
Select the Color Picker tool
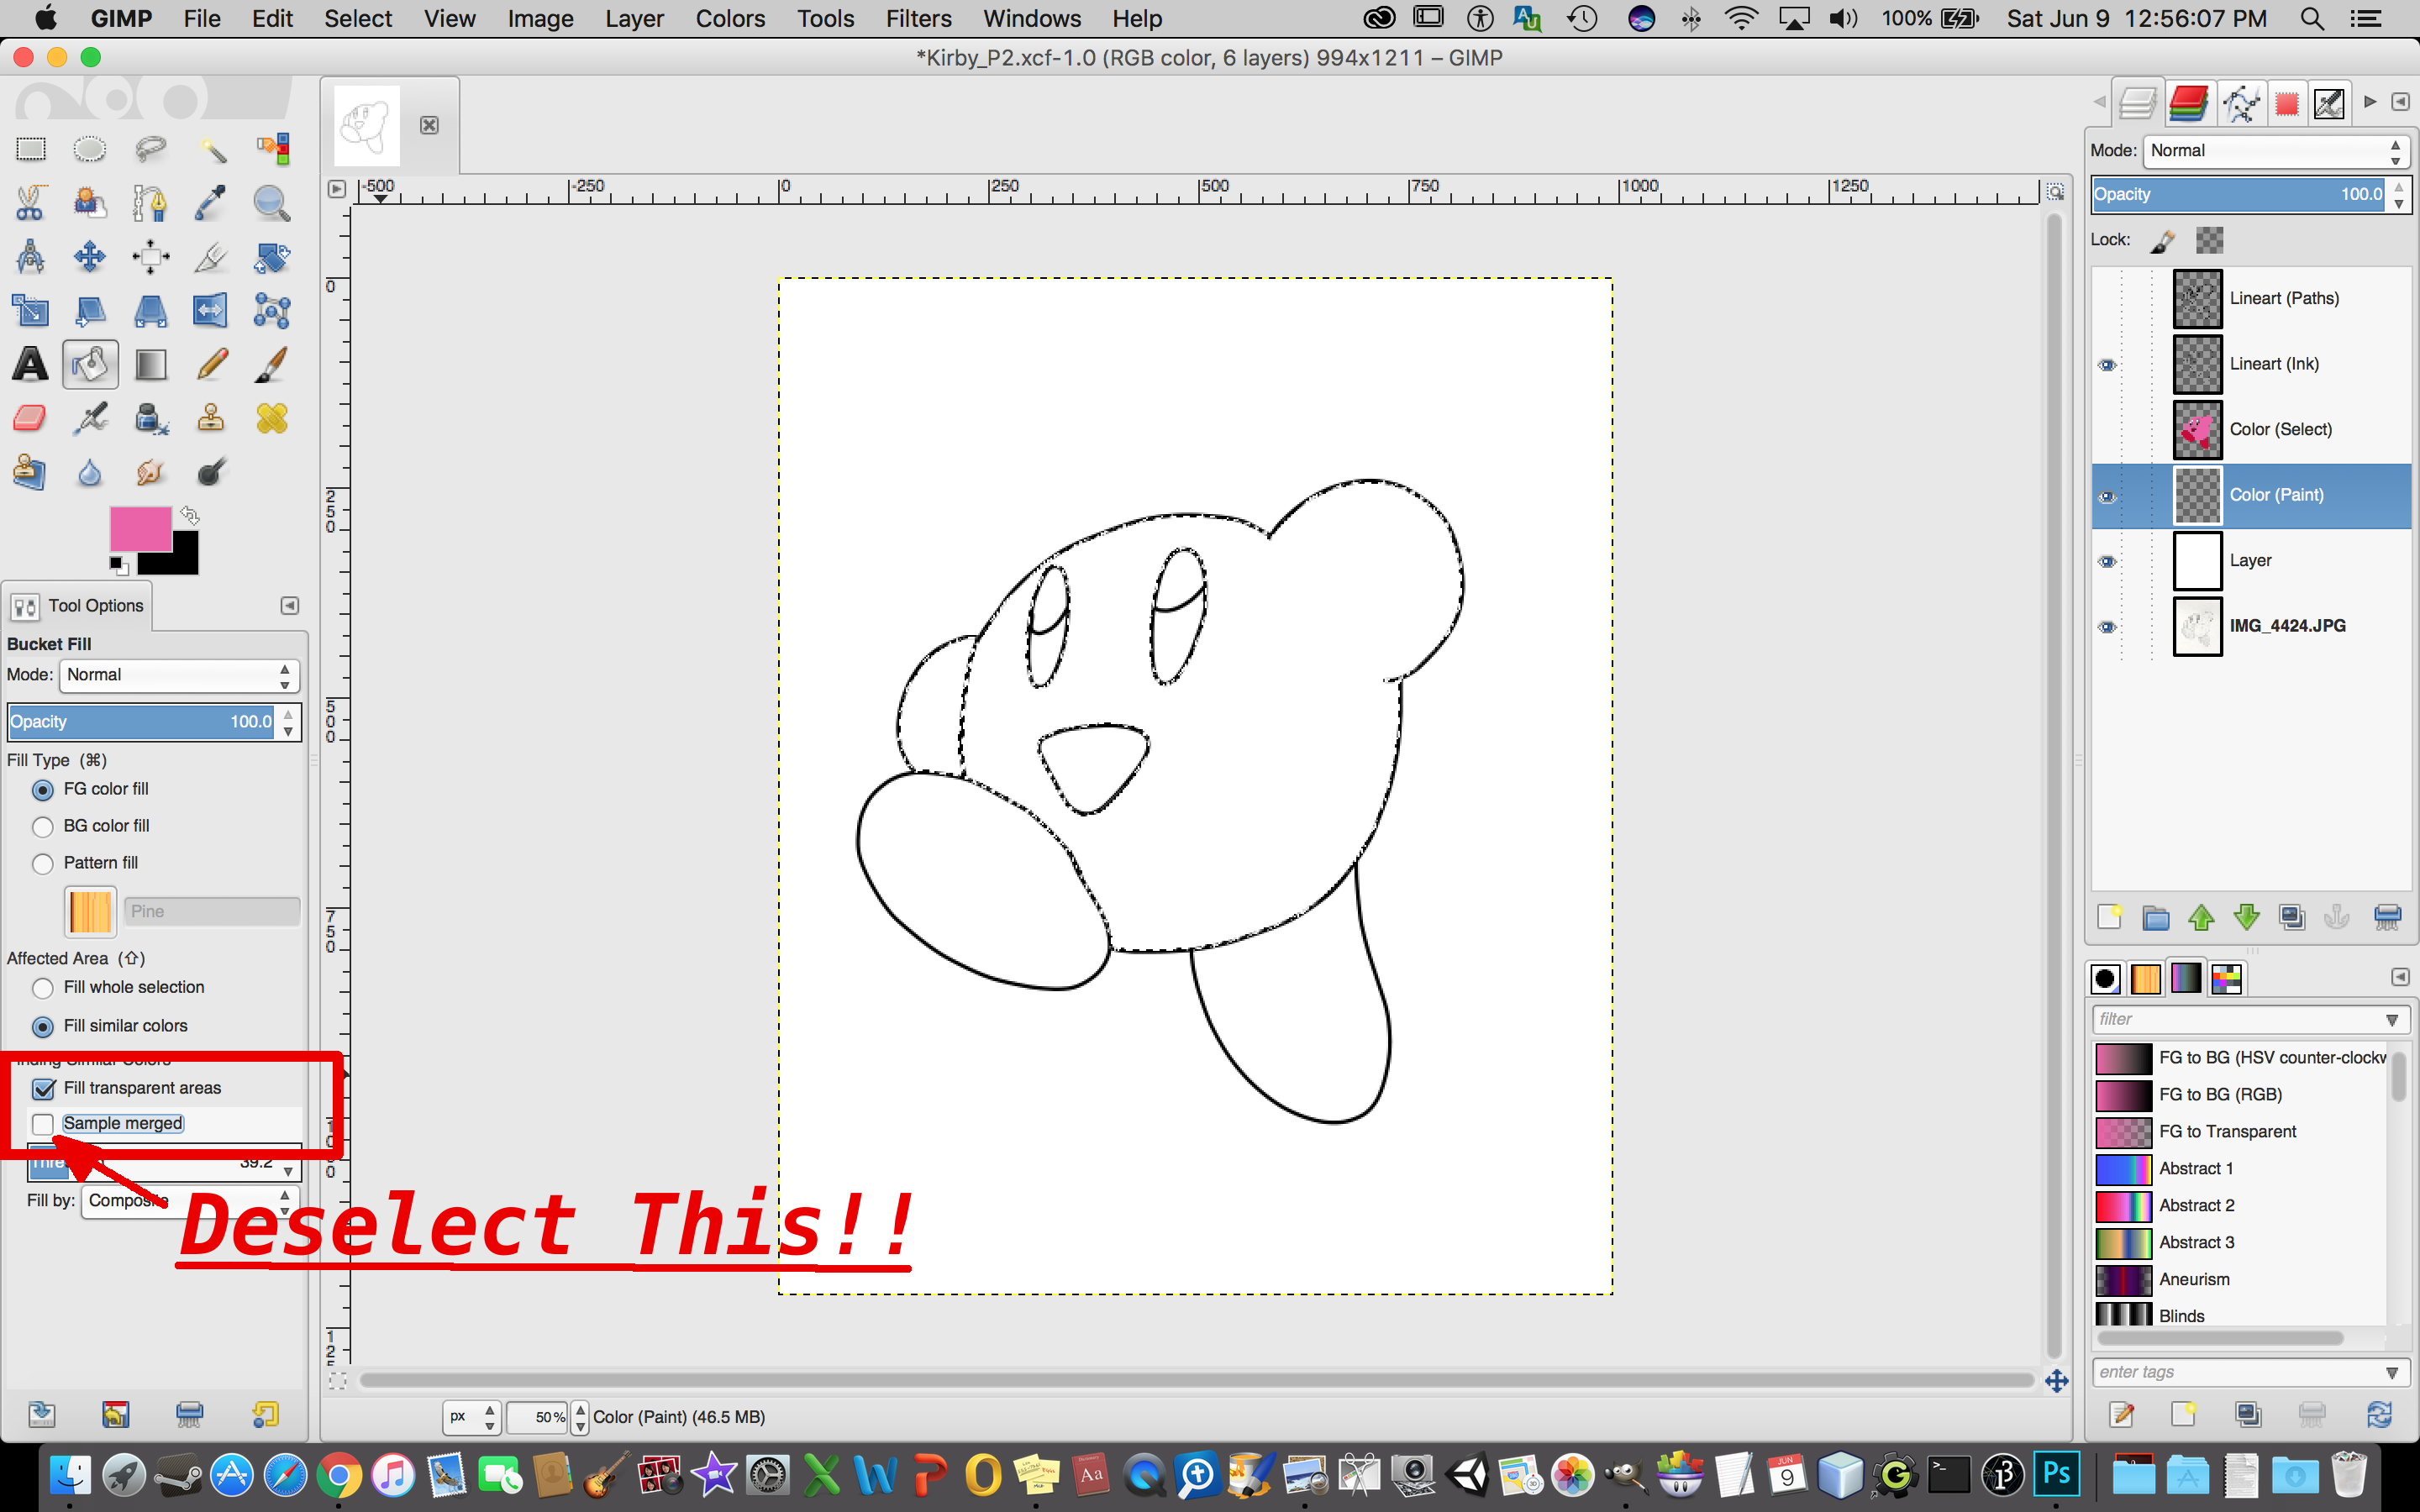pyautogui.click(x=211, y=203)
